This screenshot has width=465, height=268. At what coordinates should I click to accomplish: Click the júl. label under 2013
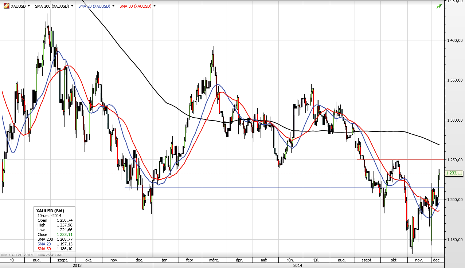[12, 260]
